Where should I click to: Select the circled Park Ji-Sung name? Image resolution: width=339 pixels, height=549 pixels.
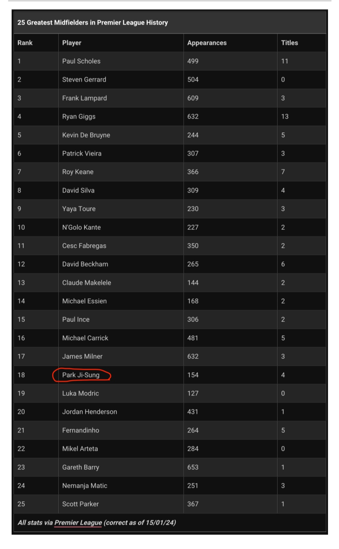(81, 375)
